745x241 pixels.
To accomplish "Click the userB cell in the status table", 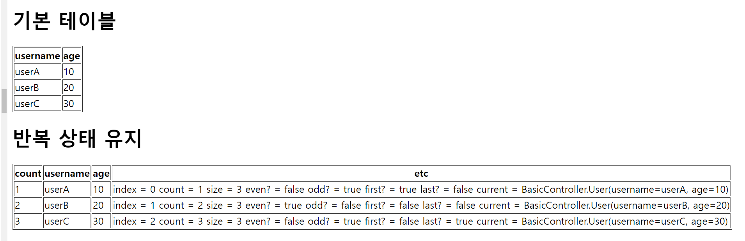I will point(67,205).
